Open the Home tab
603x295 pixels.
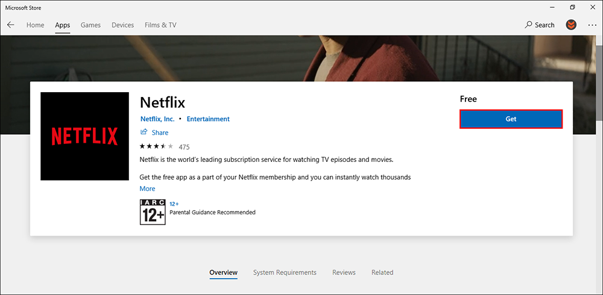tap(35, 25)
